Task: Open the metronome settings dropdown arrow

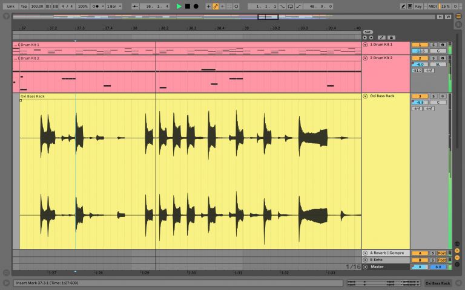Action: pyautogui.click(x=103, y=6)
